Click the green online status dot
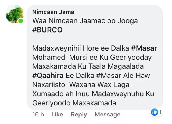 [21, 21]
